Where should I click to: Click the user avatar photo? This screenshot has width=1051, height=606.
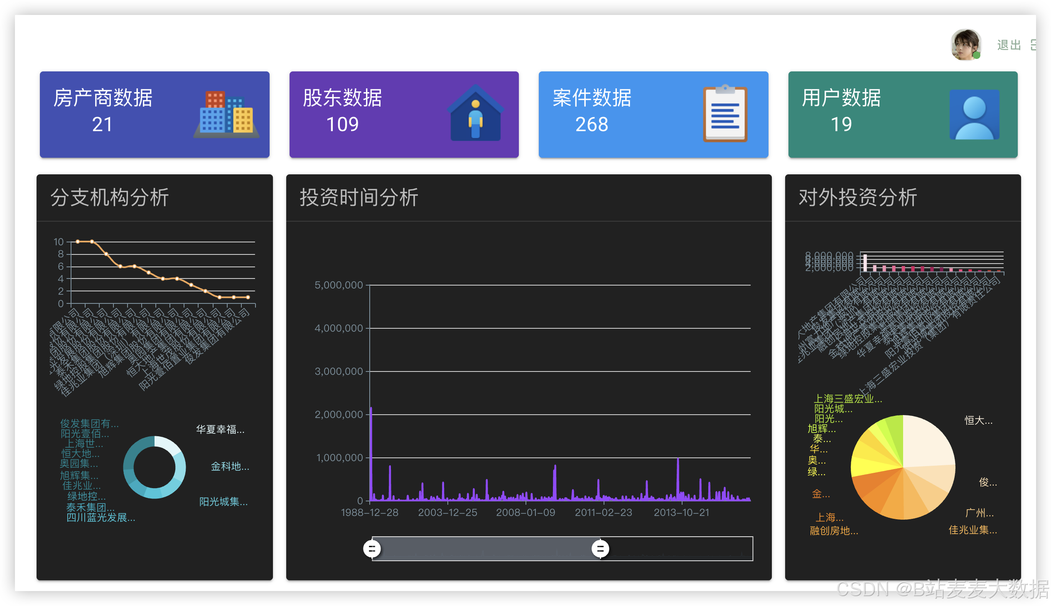tap(965, 44)
